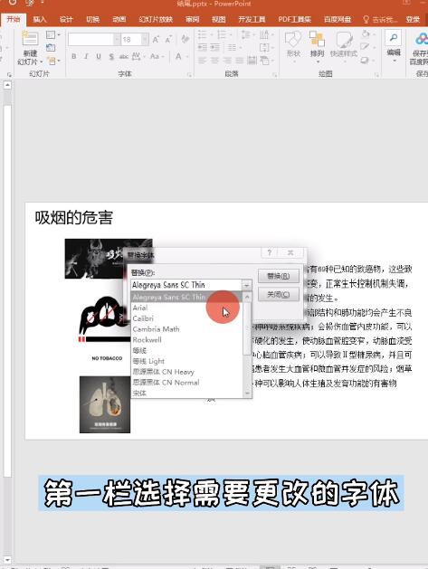This screenshot has width=428, height=569.
Task: Click the align text icon in paragraph group
Action: tap(265, 48)
